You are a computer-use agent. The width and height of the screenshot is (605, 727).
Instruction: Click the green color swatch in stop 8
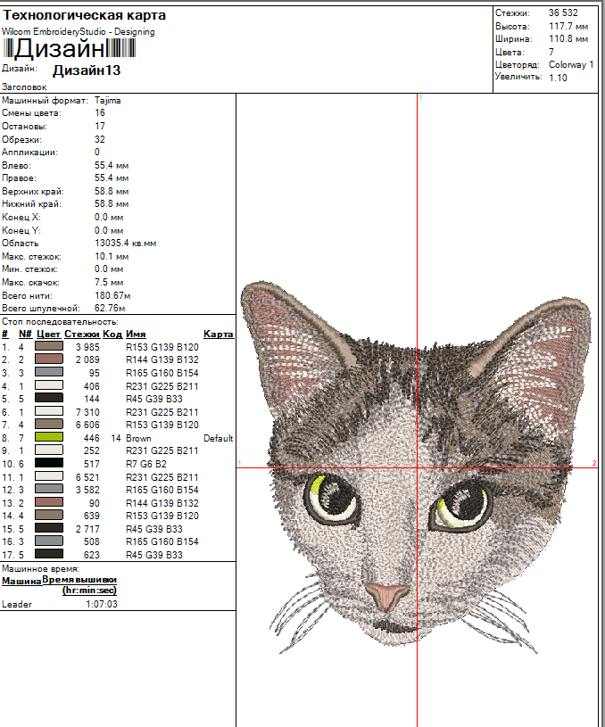click(48, 438)
